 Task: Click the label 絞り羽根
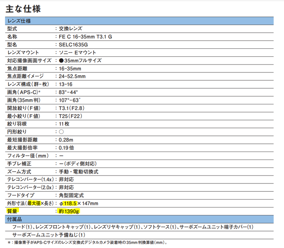[x=17, y=124]
